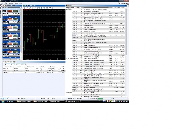Click the Actual column header in Calendar
This screenshot has height=137, width=172.
pyautogui.click(x=110, y=8)
